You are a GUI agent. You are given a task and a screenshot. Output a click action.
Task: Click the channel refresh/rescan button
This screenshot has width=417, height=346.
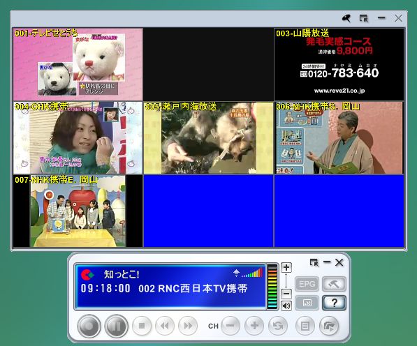278,326
